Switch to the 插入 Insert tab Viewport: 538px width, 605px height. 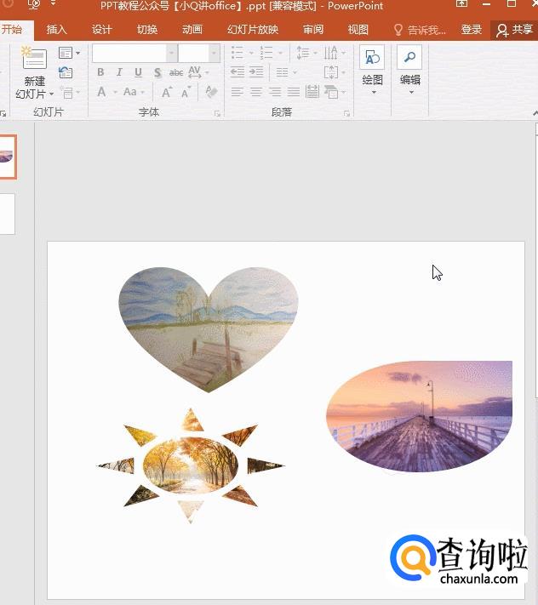(56, 29)
